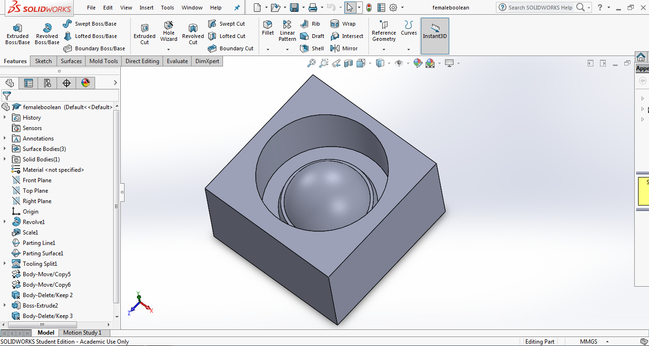649x346 pixels.
Task: Activate the Select cursor tool
Action: point(349,8)
